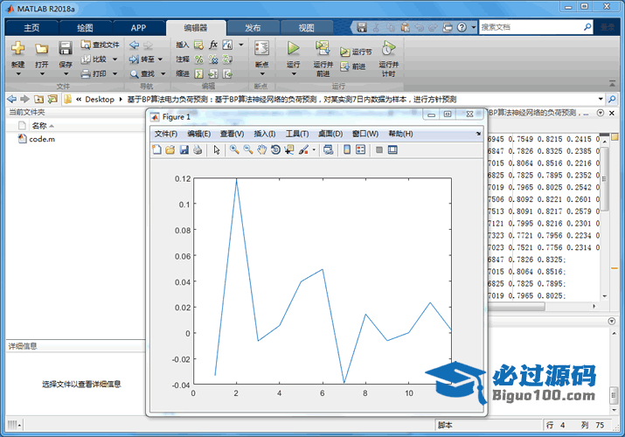Expand the Breakpoints (断点) dropdown arrow

[x=262, y=74]
